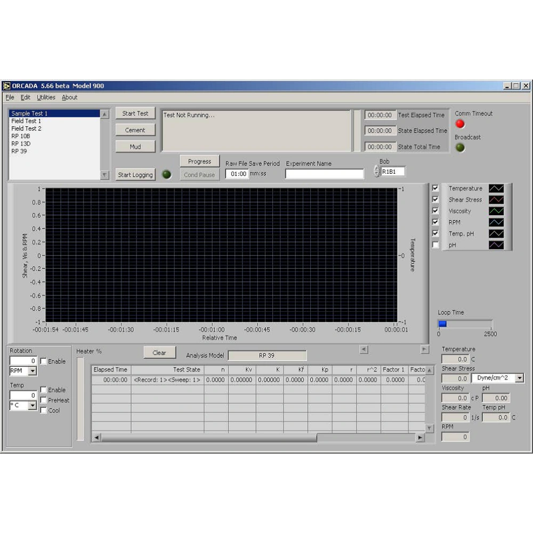Click the ORCADA title bar application icon

coord(7,86)
